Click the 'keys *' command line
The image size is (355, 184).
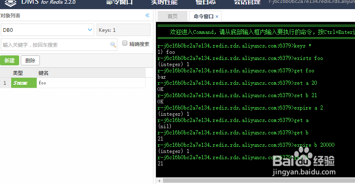(x=234, y=46)
